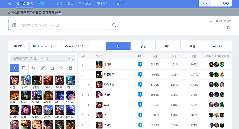The image size is (239, 129).
Task: Filter champion list by bottom lane icon
Action: point(52,68)
